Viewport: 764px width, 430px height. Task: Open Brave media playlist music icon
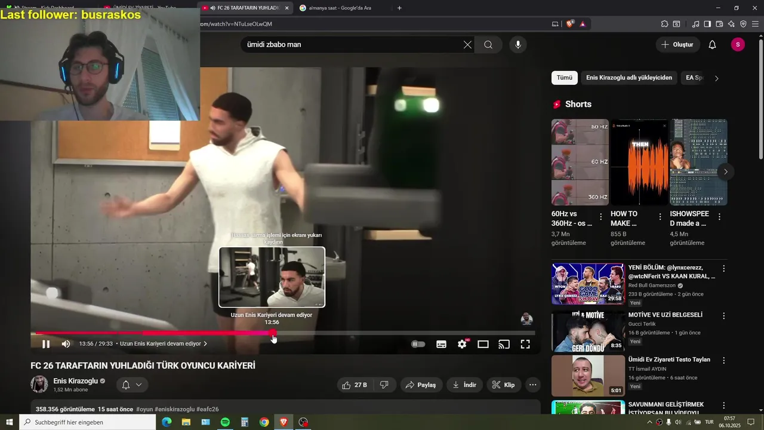695,24
